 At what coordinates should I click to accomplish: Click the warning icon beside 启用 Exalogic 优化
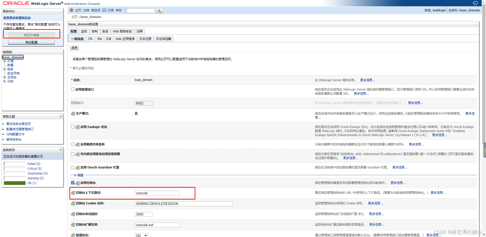[x=77, y=127]
